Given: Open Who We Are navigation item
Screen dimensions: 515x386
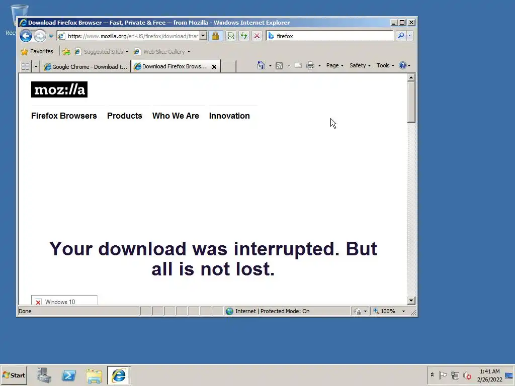Looking at the screenshot, I should point(176,116).
